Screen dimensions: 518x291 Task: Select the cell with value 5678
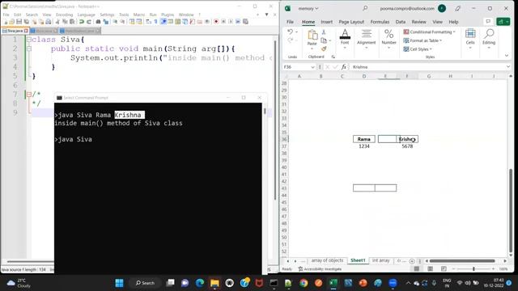pyautogui.click(x=407, y=146)
